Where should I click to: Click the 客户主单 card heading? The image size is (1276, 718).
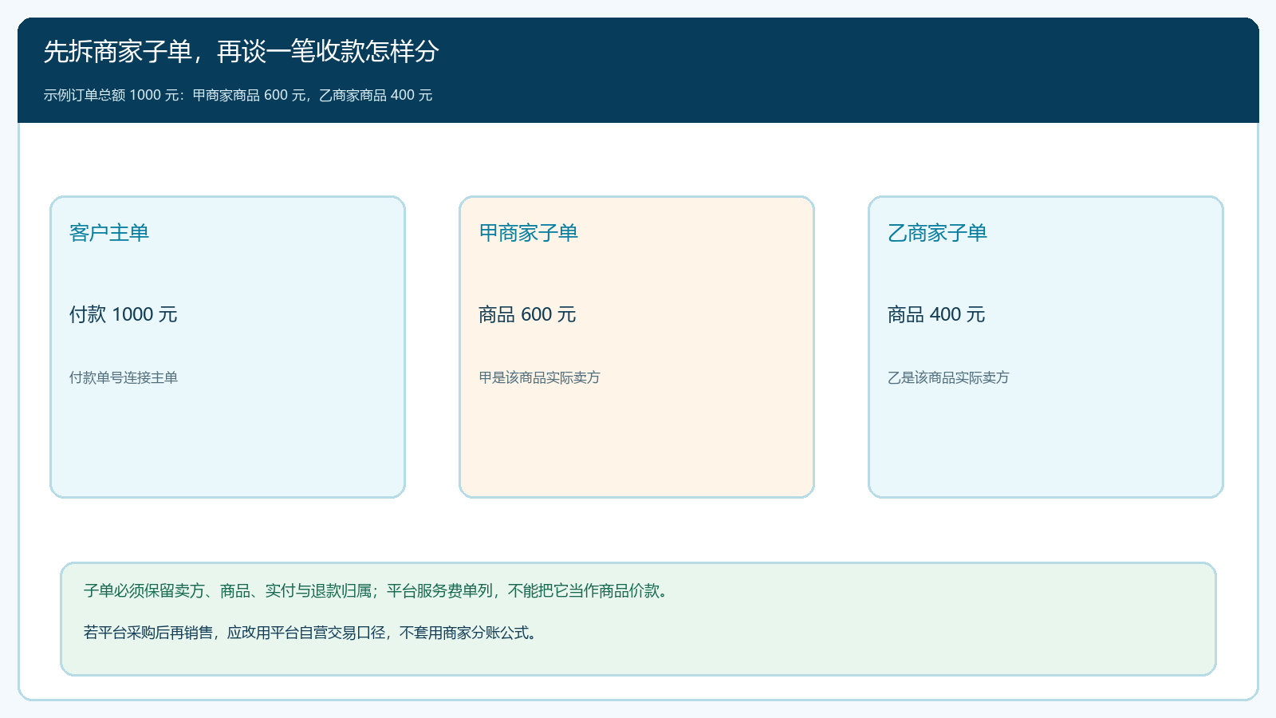point(109,233)
